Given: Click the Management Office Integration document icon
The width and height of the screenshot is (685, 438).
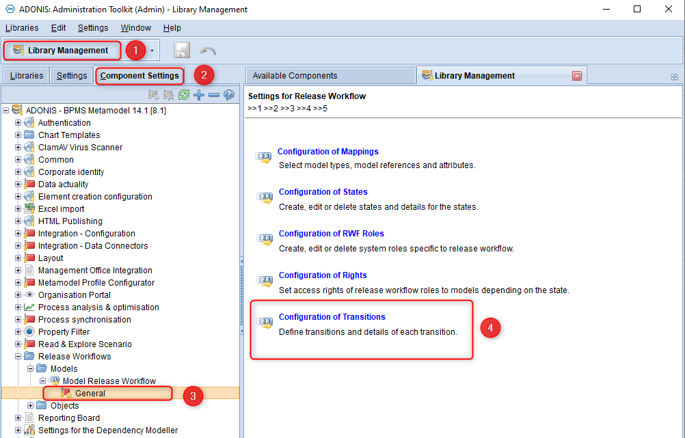Looking at the screenshot, I should [29, 271].
